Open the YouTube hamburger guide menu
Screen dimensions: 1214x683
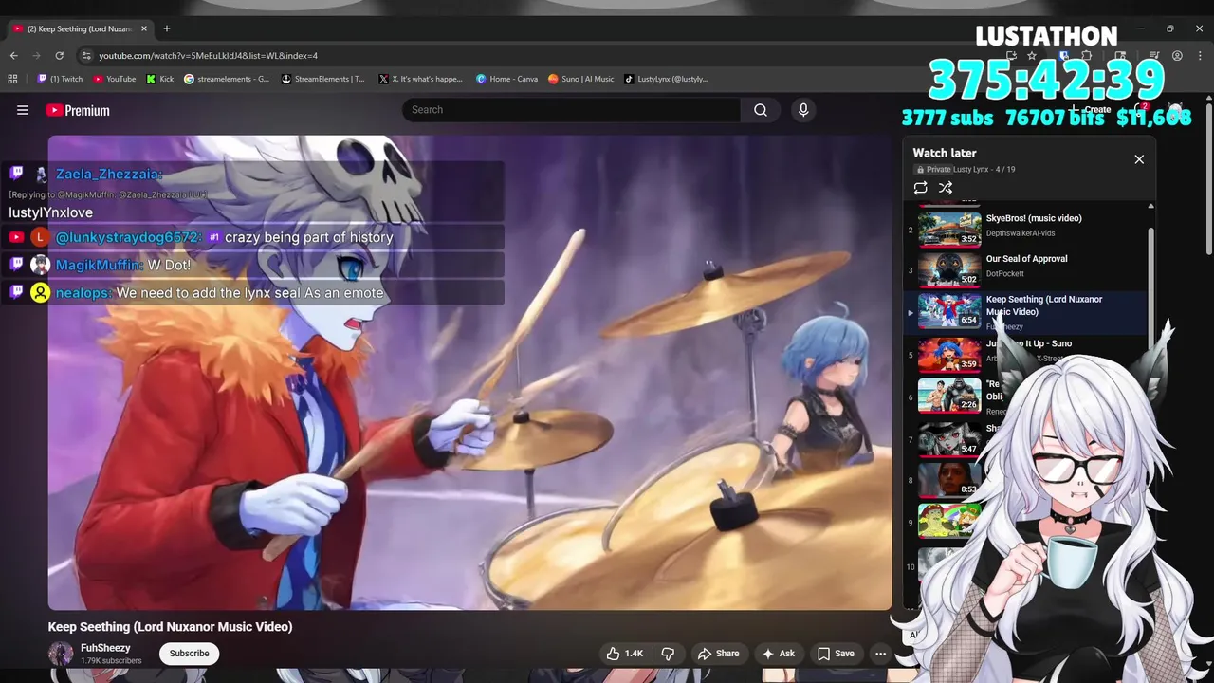[23, 110]
